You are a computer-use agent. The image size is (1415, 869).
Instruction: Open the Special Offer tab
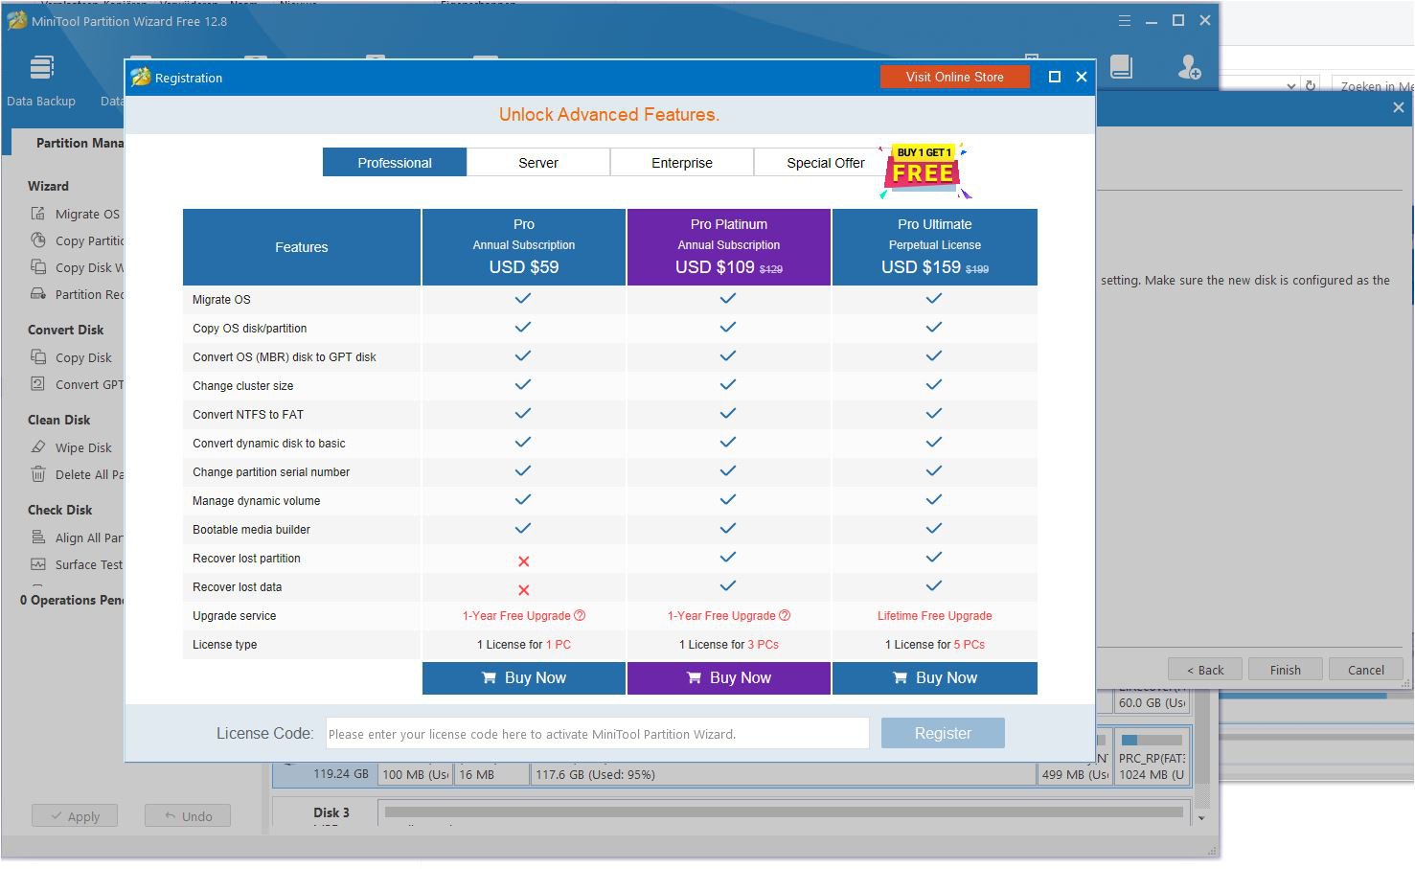pos(825,163)
